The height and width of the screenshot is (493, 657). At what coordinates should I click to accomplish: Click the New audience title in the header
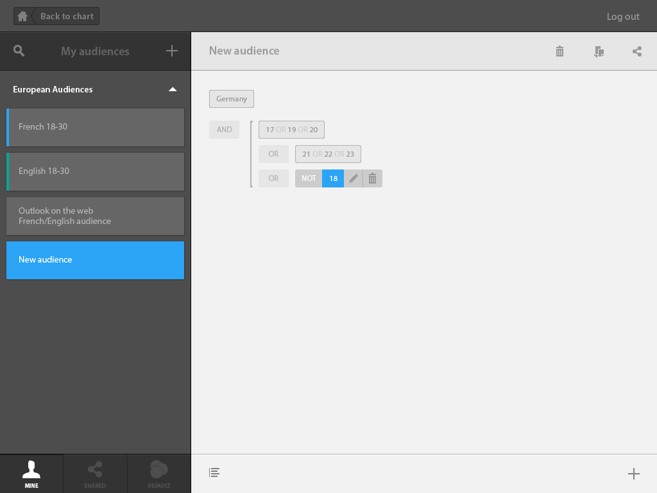click(x=244, y=51)
